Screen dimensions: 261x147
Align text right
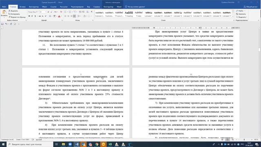click(x=71, y=16)
